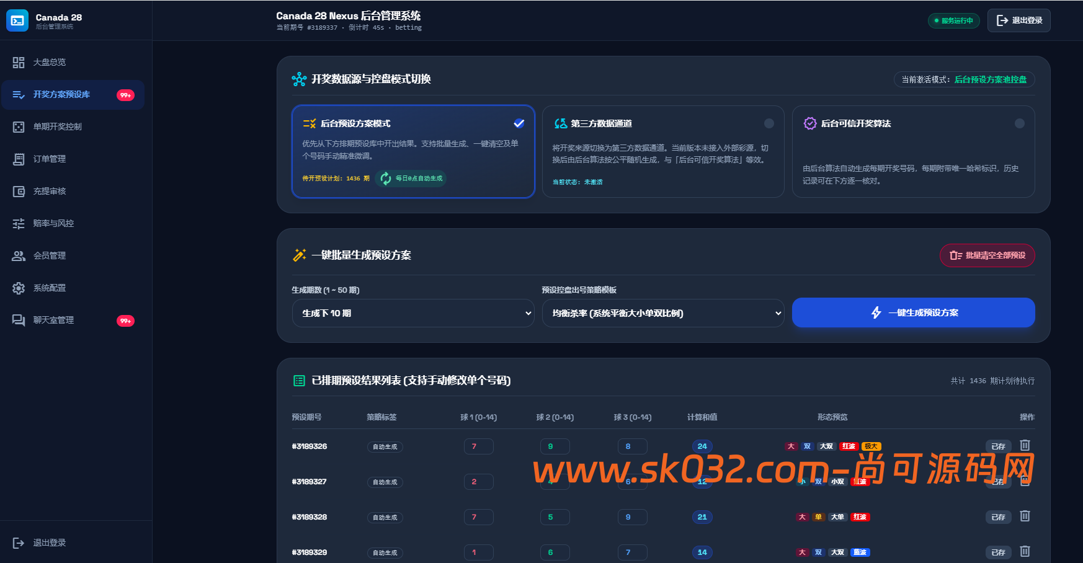Image resolution: width=1083 pixels, height=563 pixels.
Task: Click the magic wand icon by 一键批量生成预设方案
Action: (x=299, y=255)
